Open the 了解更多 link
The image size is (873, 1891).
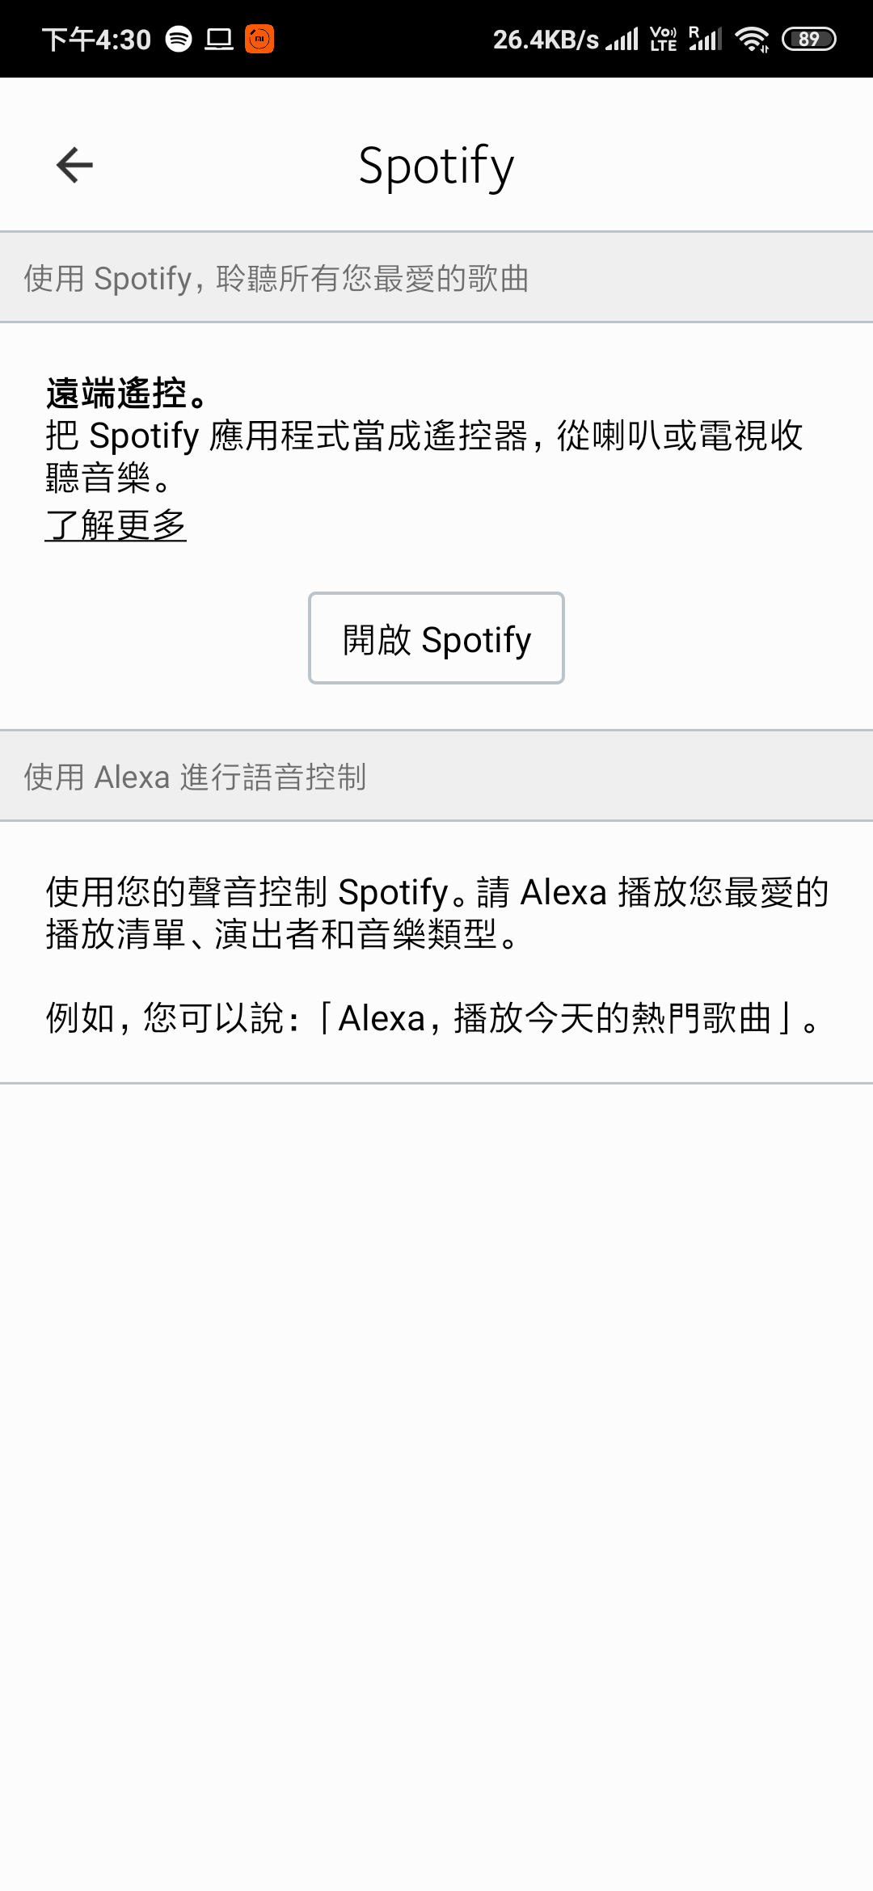[116, 525]
